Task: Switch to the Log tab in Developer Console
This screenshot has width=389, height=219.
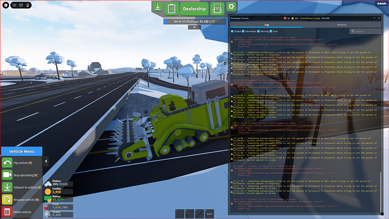Action: (267, 25)
